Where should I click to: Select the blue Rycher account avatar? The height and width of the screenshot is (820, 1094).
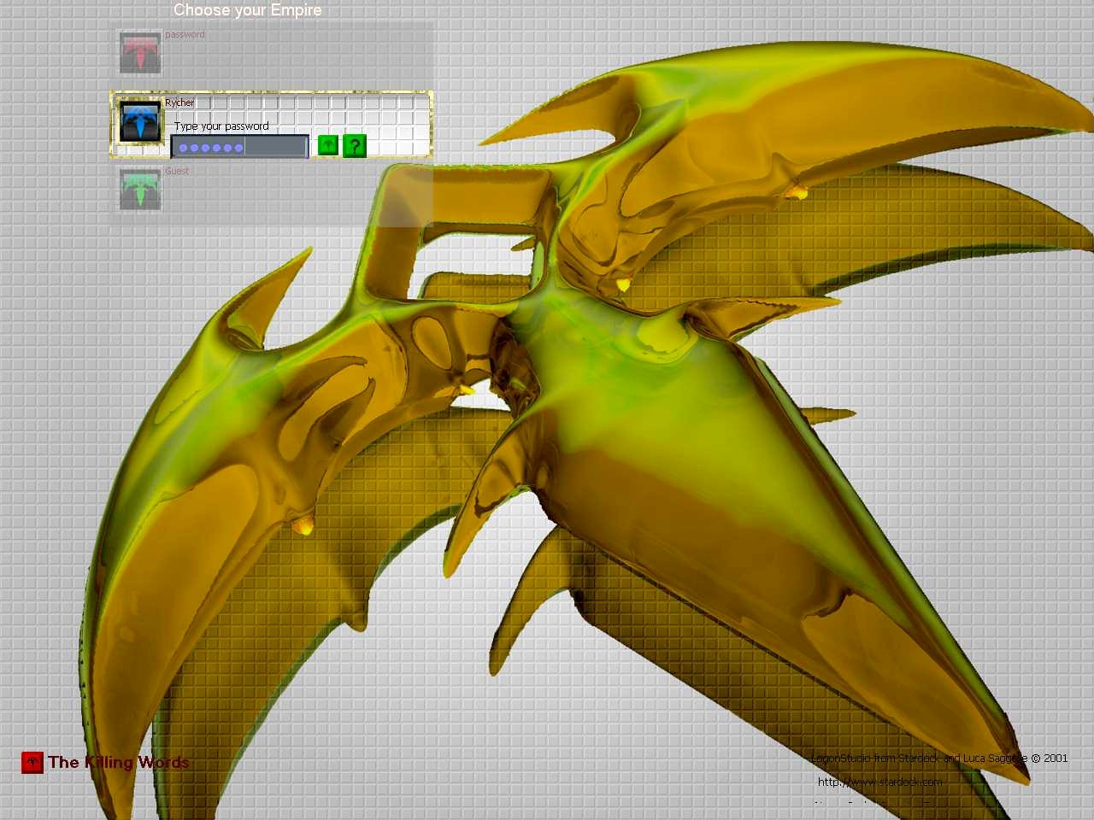tap(140, 122)
